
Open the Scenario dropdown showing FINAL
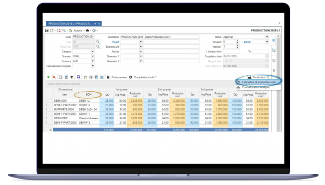pyautogui.click(x=92, y=56)
